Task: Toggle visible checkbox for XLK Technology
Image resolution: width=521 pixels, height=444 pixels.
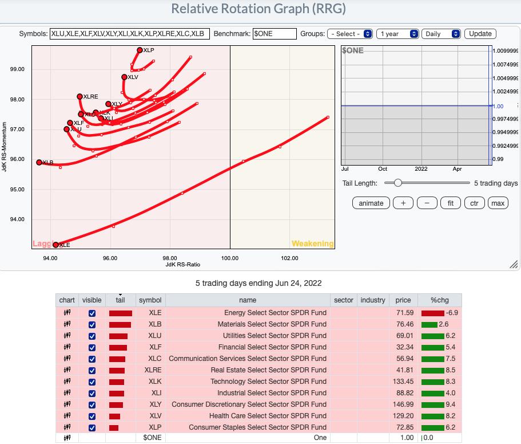Action: pos(92,382)
